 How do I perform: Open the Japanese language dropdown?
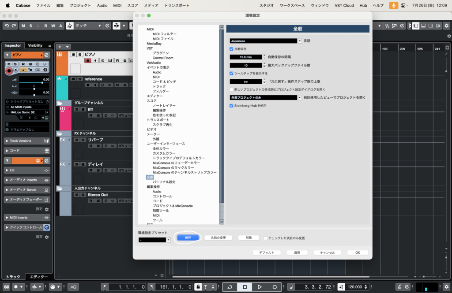pos(300,41)
